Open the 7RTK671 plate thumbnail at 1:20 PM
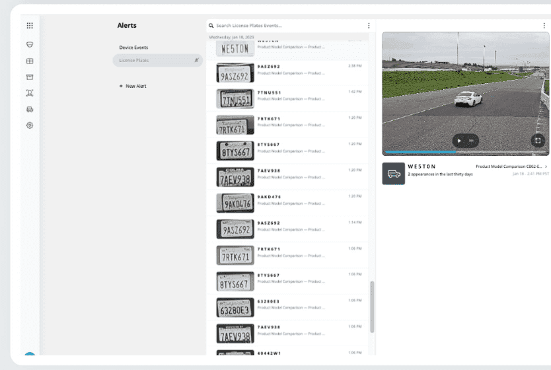The height and width of the screenshot is (370, 551). pyautogui.click(x=235, y=125)
